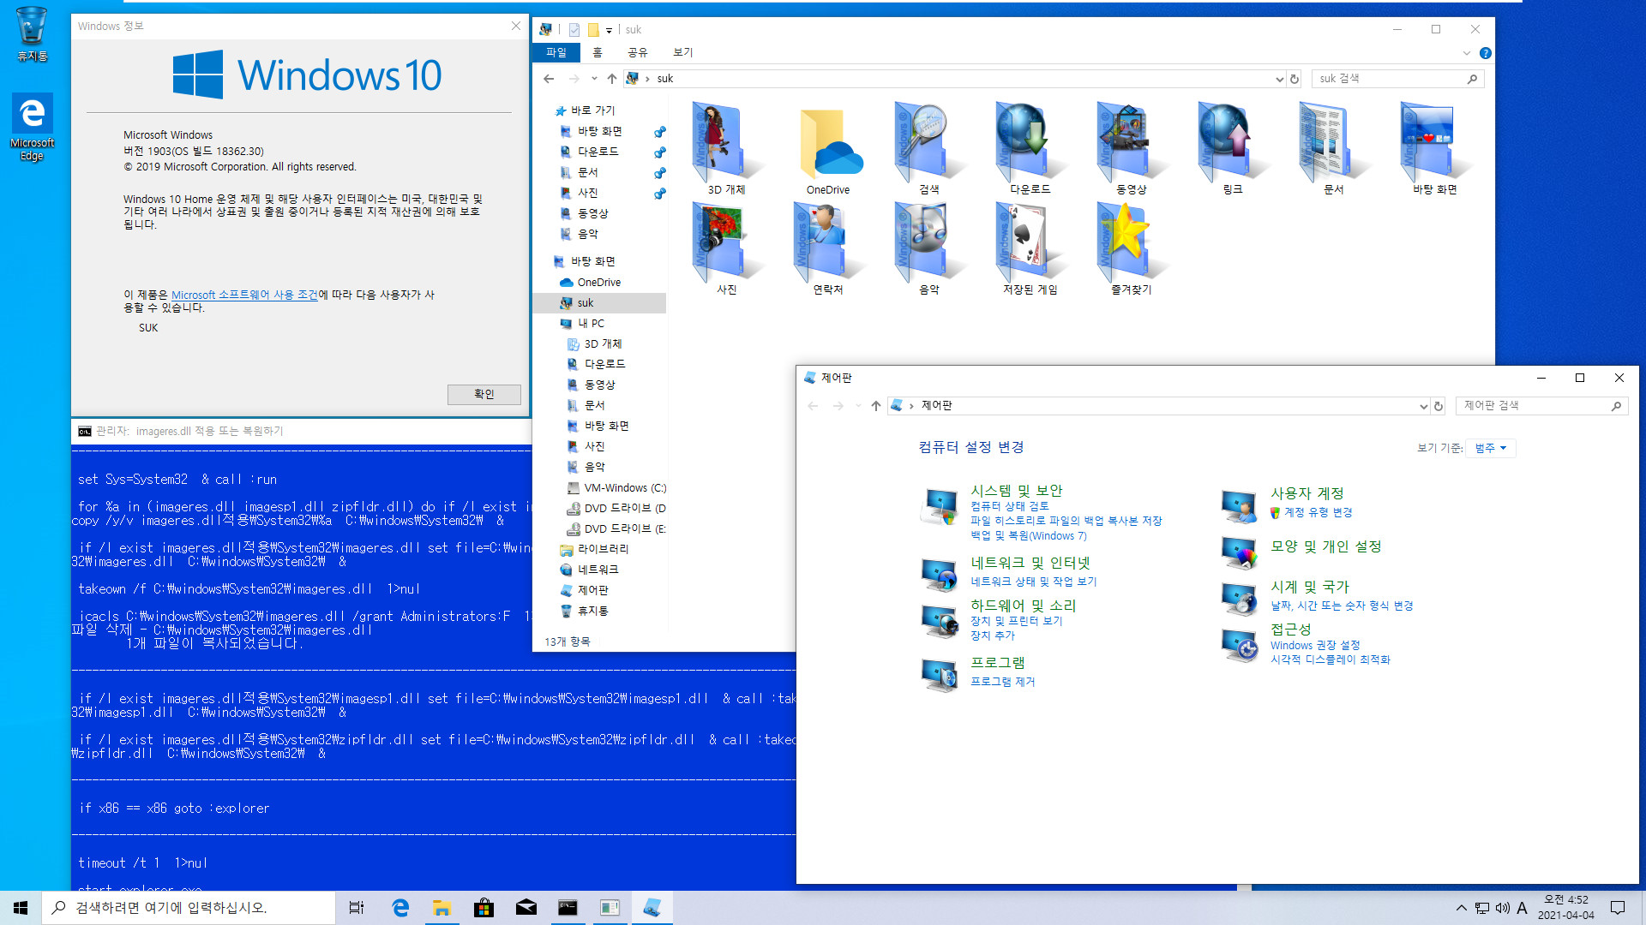Viewport: 1646px width, 925px height.
Task: Open the 보기 ribbon tab
Action: pyautogui.click(x=682, y=52)
